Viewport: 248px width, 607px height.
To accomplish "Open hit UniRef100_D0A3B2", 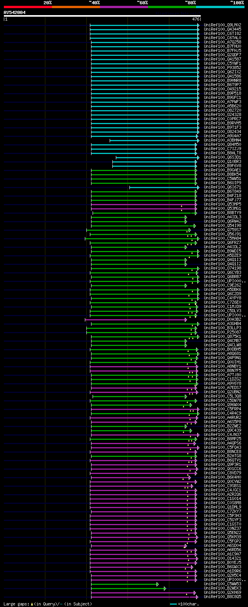I will pos(222,319).
